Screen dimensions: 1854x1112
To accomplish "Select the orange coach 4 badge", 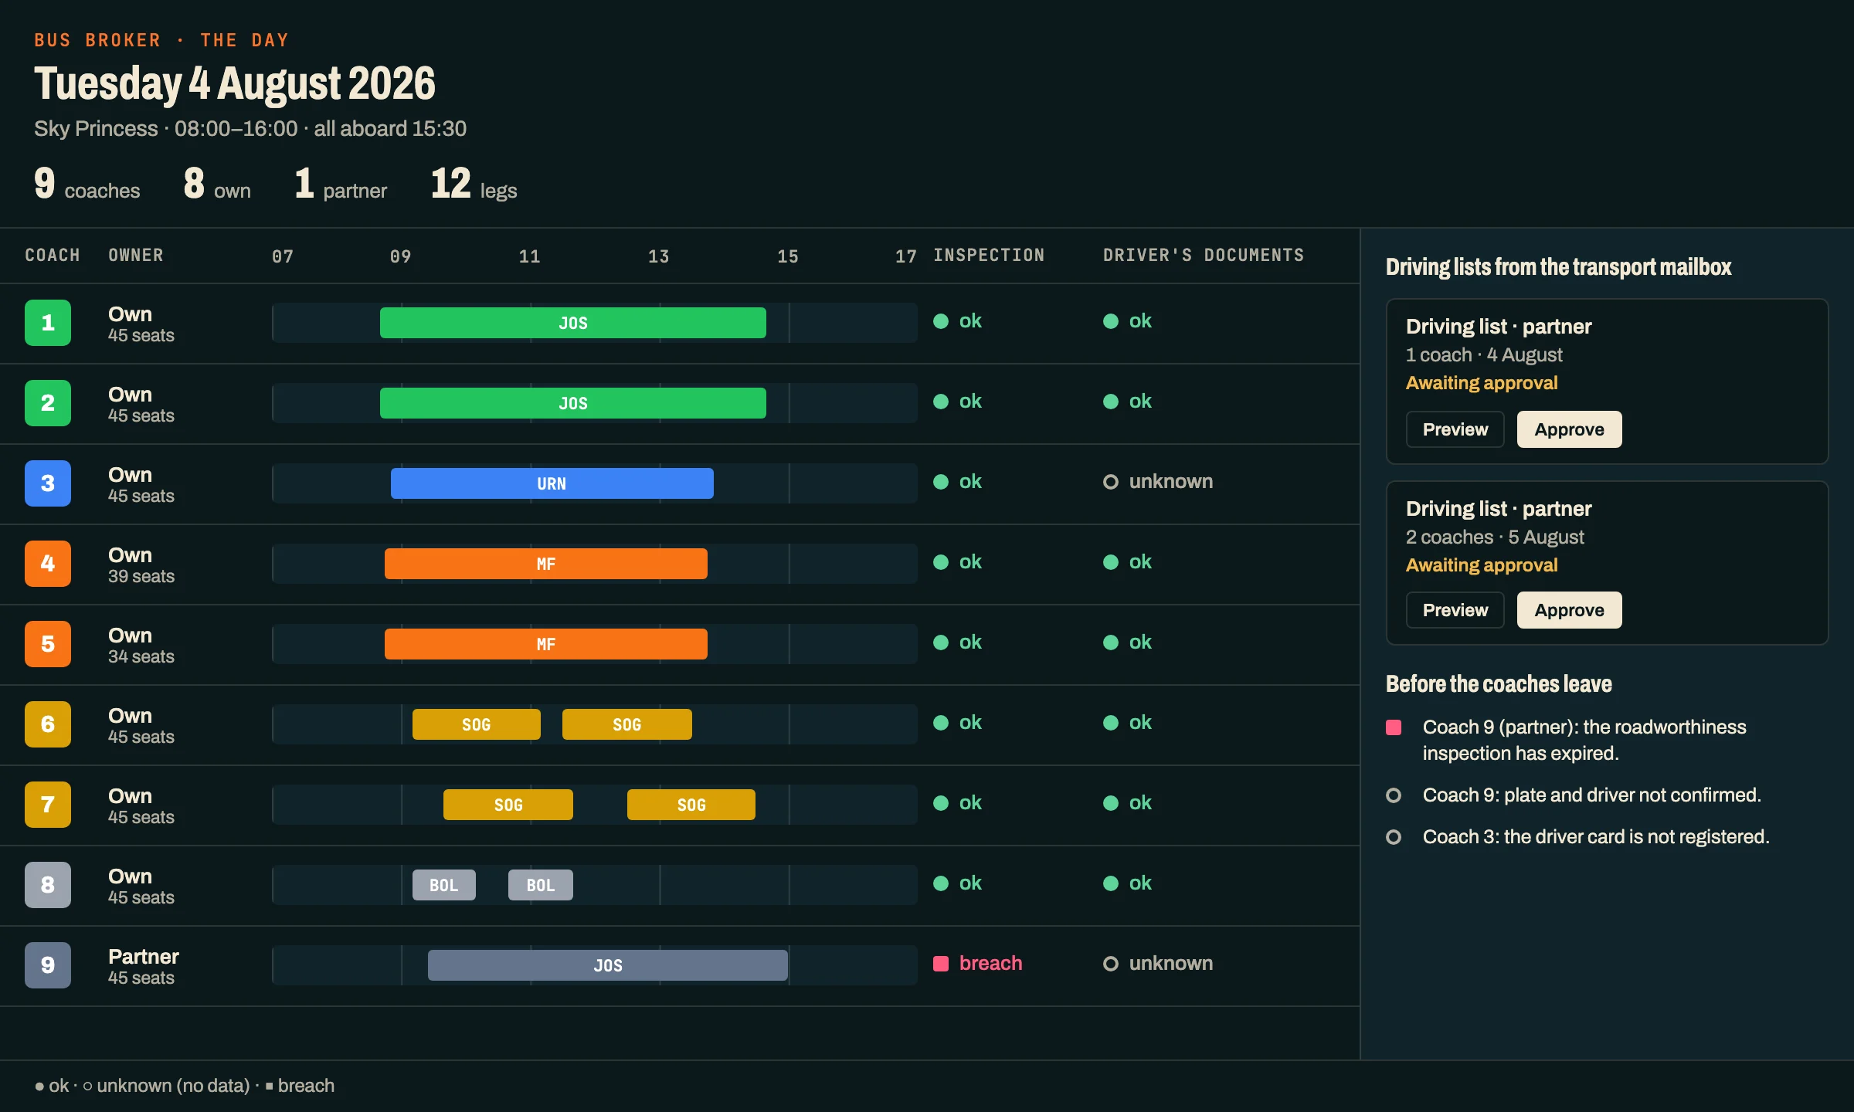I will (x=48, y=564).
